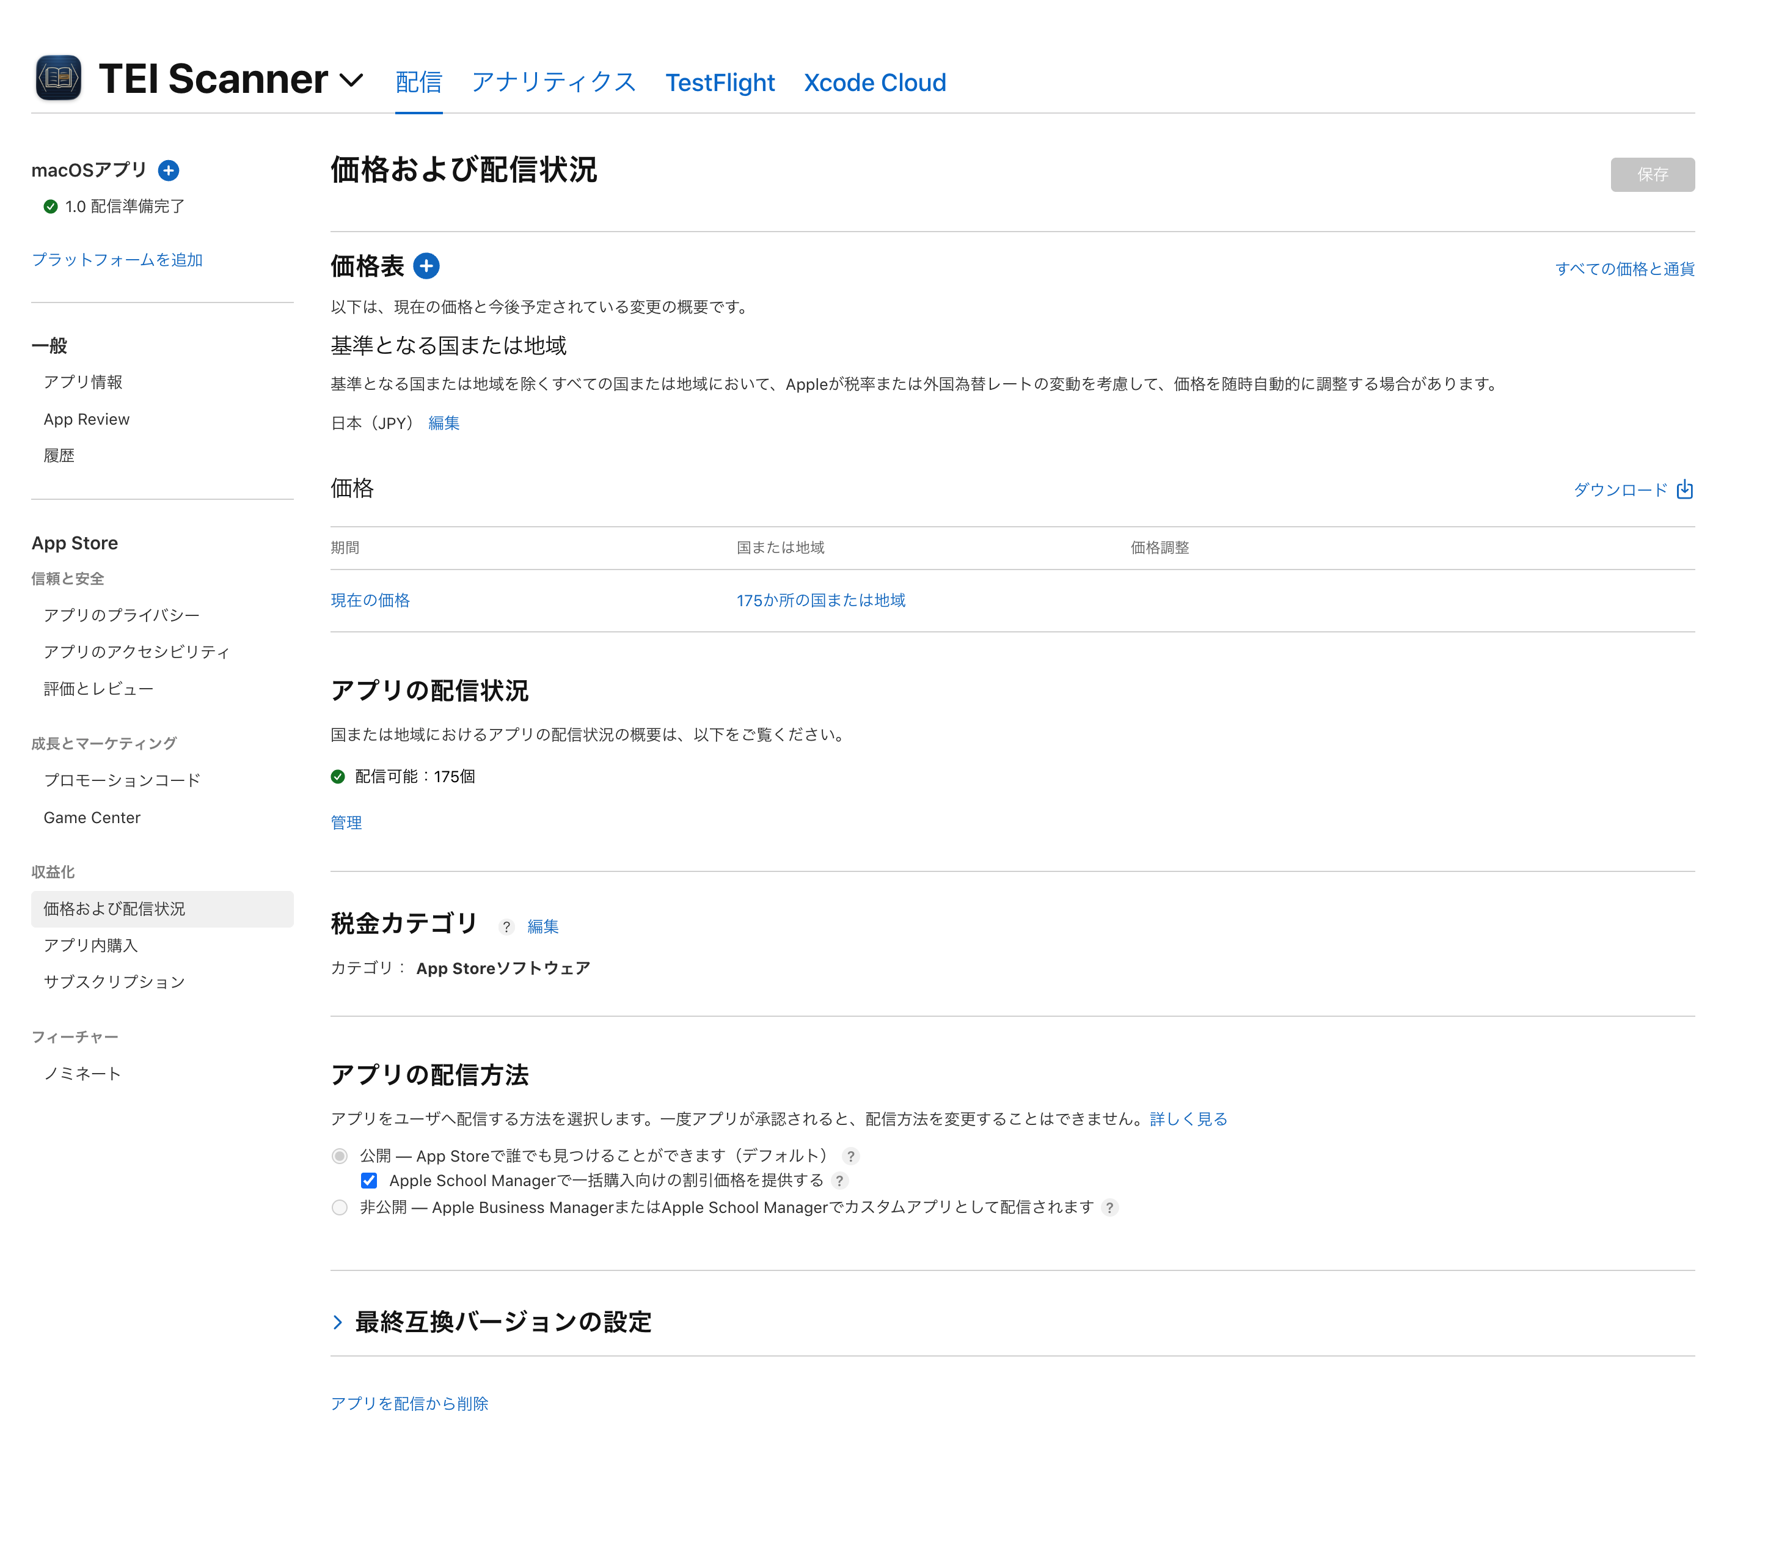Screen dimensions: 1768x1568
Task: Click the 配信可能：175個 status text
Action: point(415,777)
